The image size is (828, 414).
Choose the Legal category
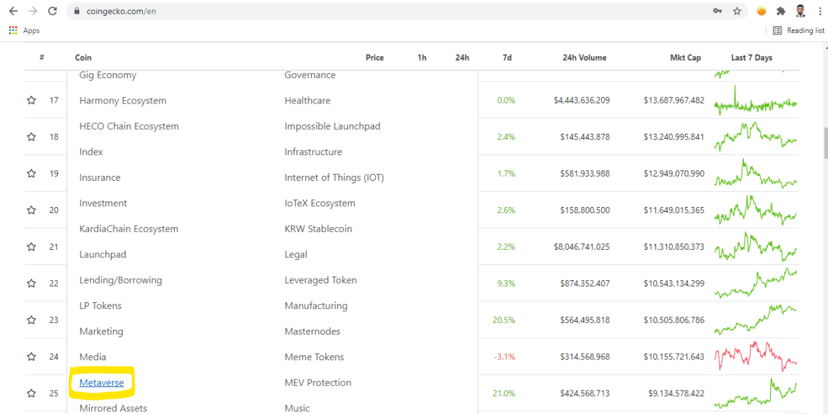(x=296, y=255)
